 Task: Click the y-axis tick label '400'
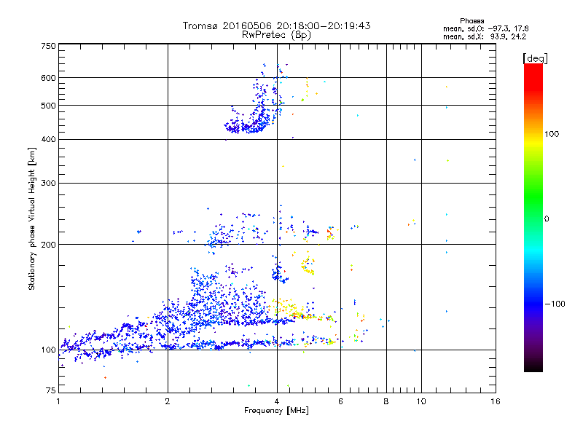coord(48,140)
